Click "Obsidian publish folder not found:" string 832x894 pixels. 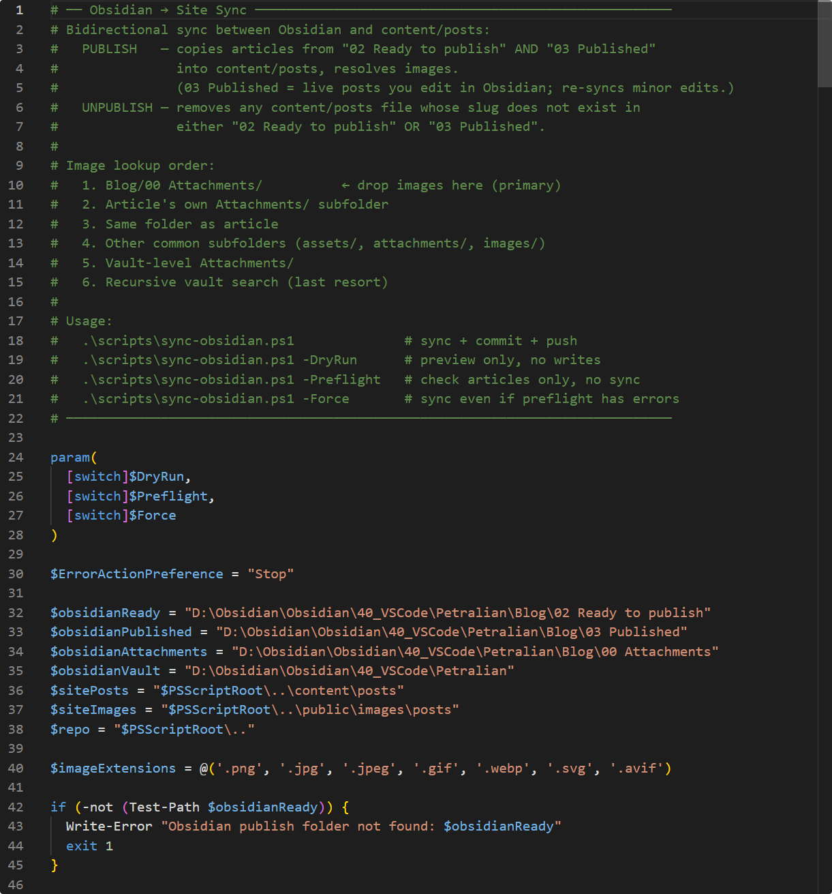(302, 826)
